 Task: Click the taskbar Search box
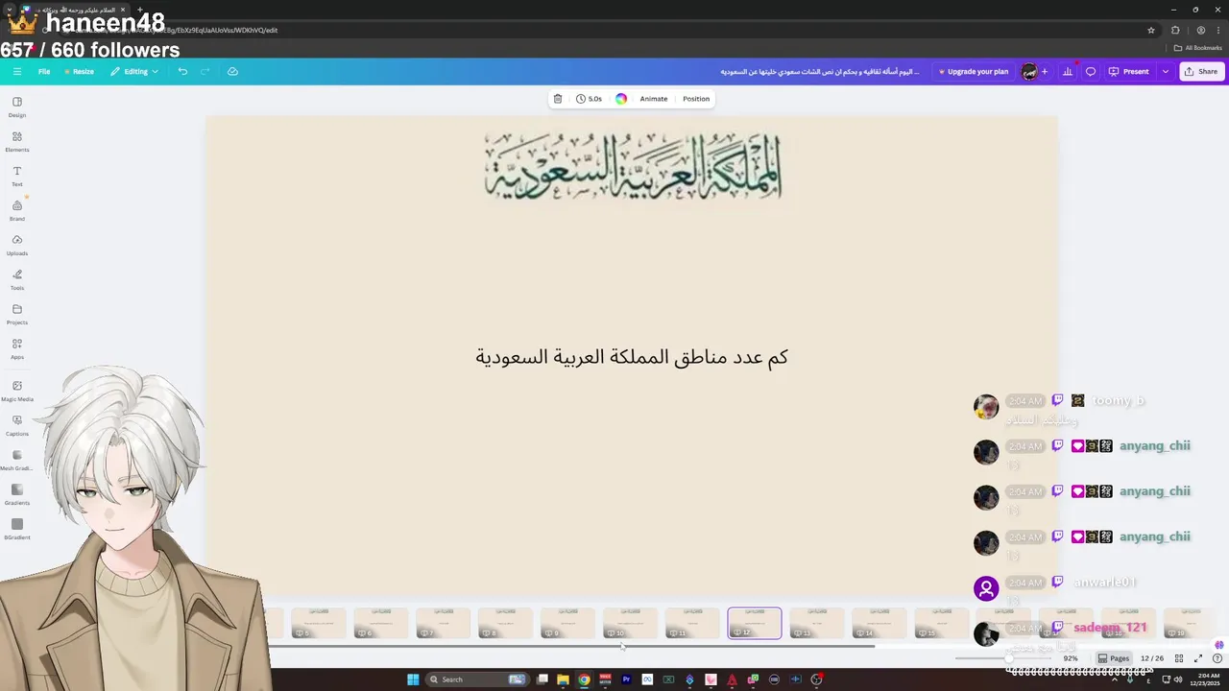pos(478,679)
